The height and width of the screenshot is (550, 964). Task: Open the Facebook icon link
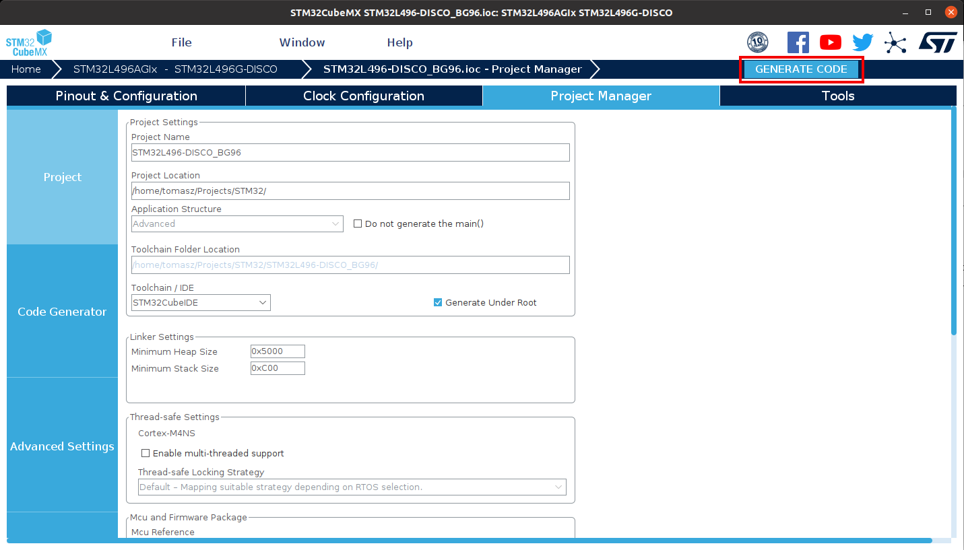tap(798, 42)
